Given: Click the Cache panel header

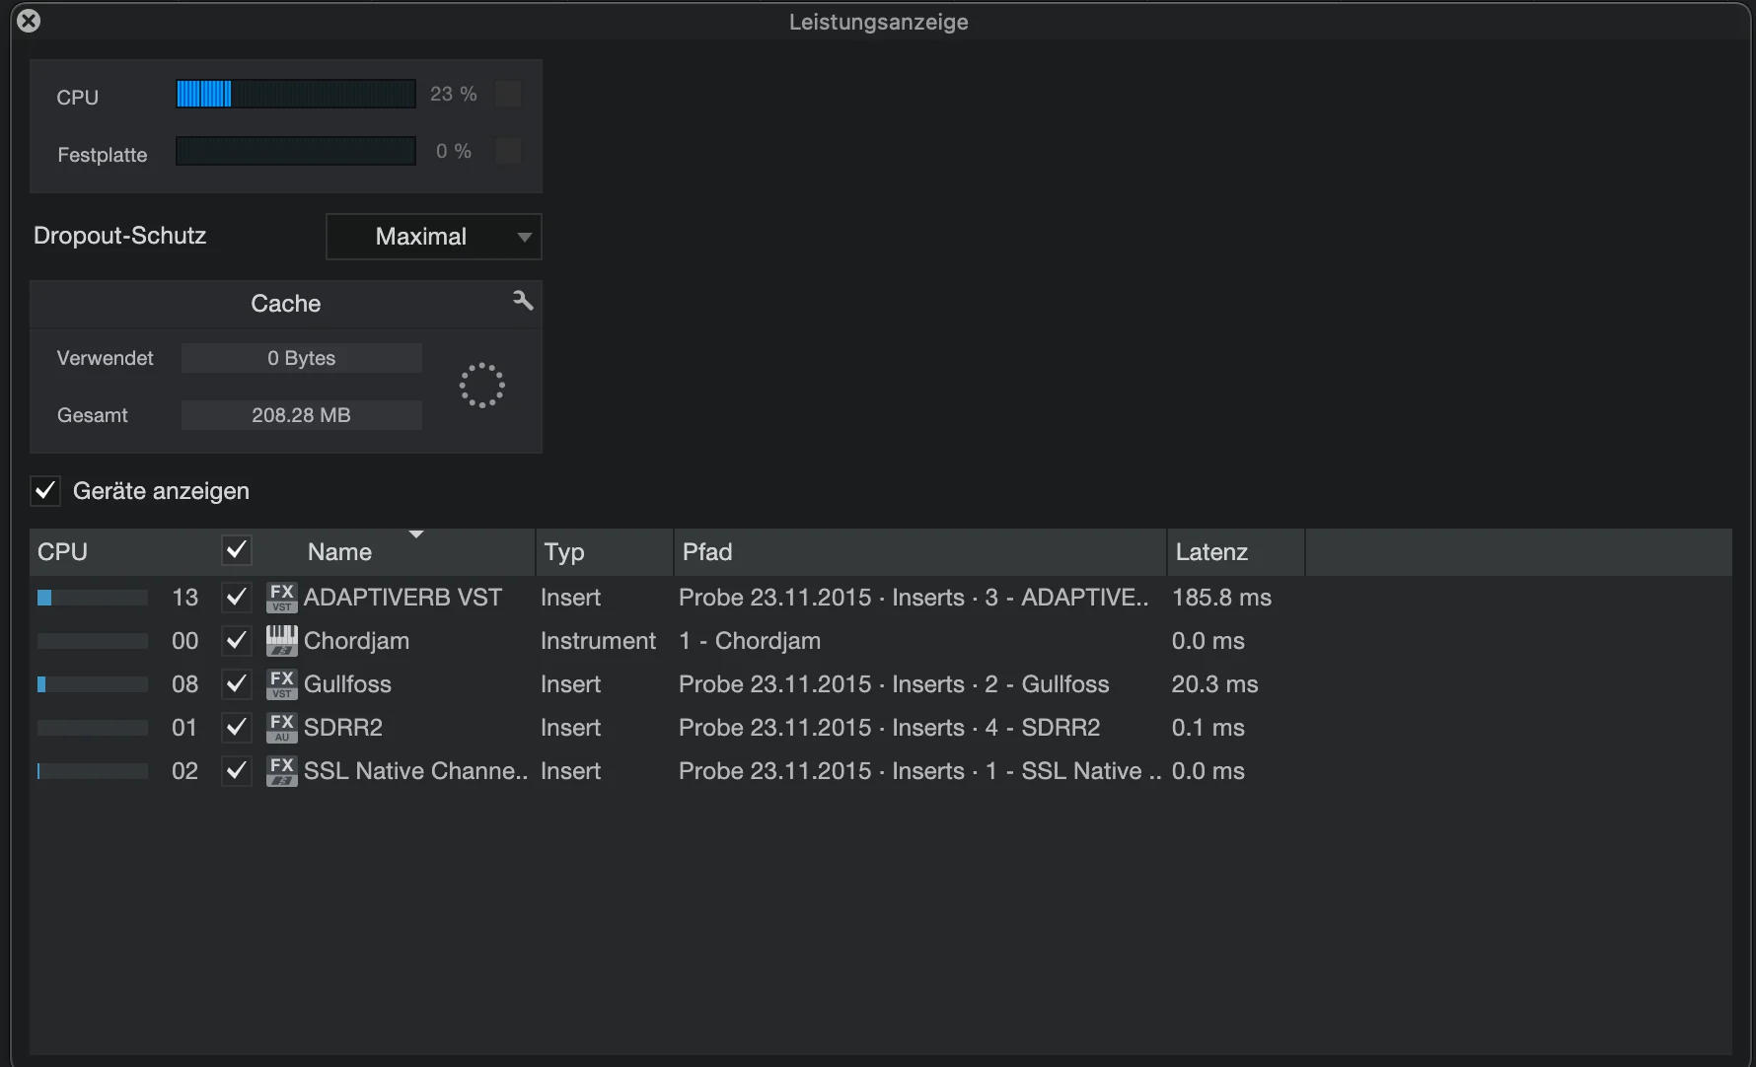Looking at the screenshot, I should pyautogui.click(x=286, y=304).
